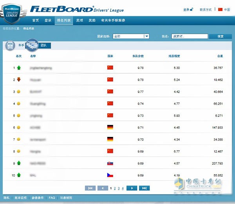Go to the next page arrow
The width and height of the screenshot is (235, 204).
point(132,188)
